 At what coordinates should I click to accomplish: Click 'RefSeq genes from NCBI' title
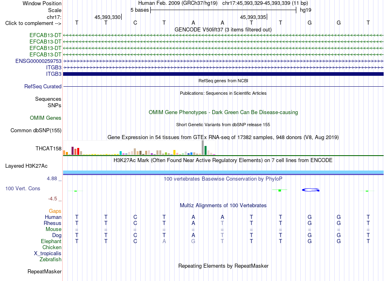[x=224, y=81]
